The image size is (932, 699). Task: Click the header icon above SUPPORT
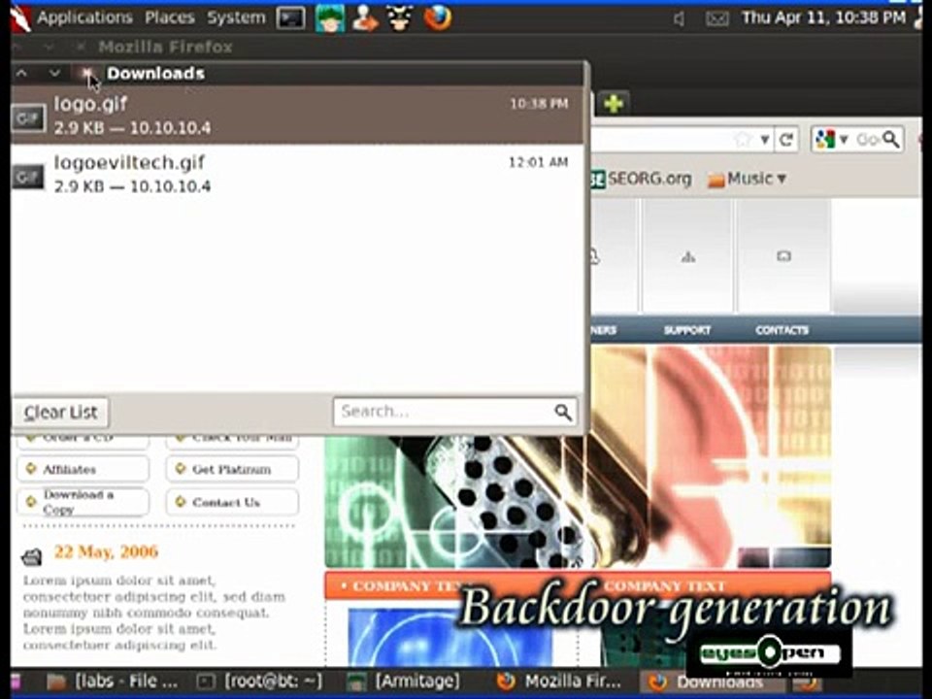click(x=687, y=256)
